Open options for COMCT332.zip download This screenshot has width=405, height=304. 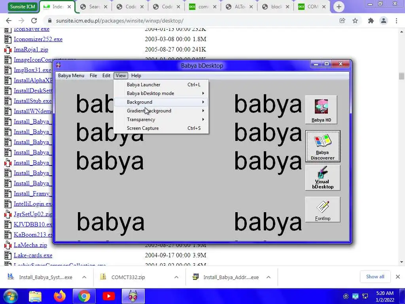coord(176,277)
